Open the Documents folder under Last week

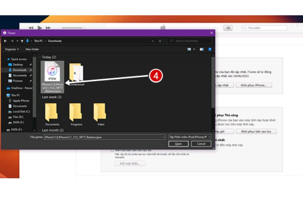[52, 114]
